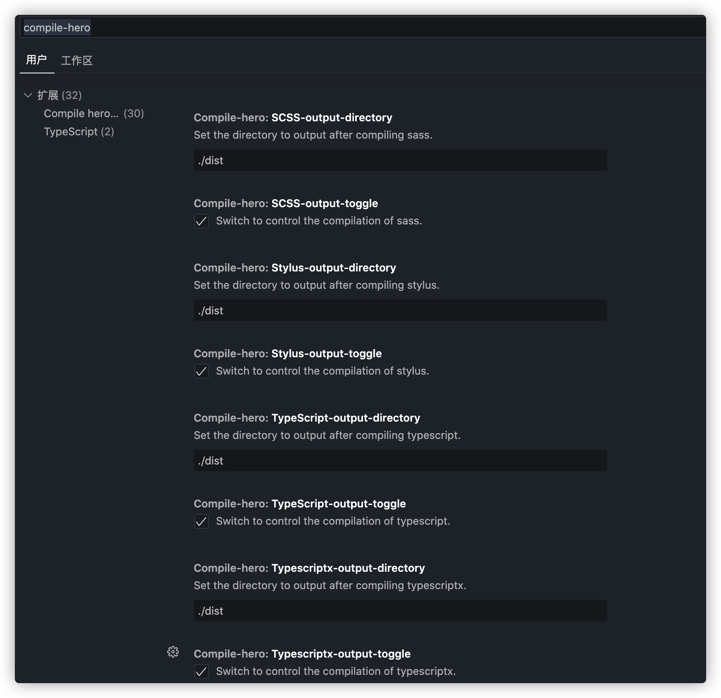Screen dimensions: 721x698
Task: Toggle the Stylus-output-toggle checkbox
Action: pyautogui.click(x=202, y=371)
